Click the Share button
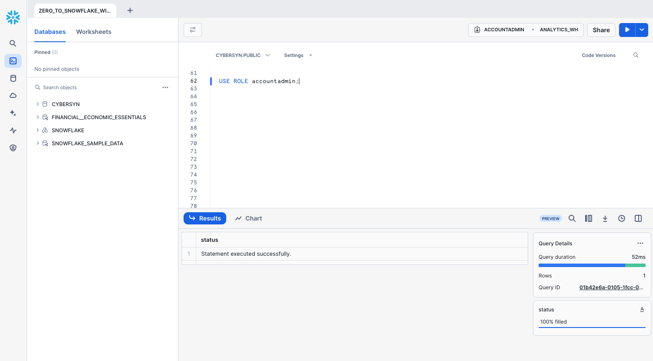 601,30
